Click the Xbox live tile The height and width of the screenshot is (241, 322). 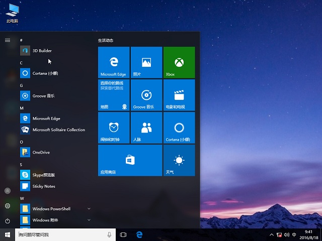pos(179,62)
